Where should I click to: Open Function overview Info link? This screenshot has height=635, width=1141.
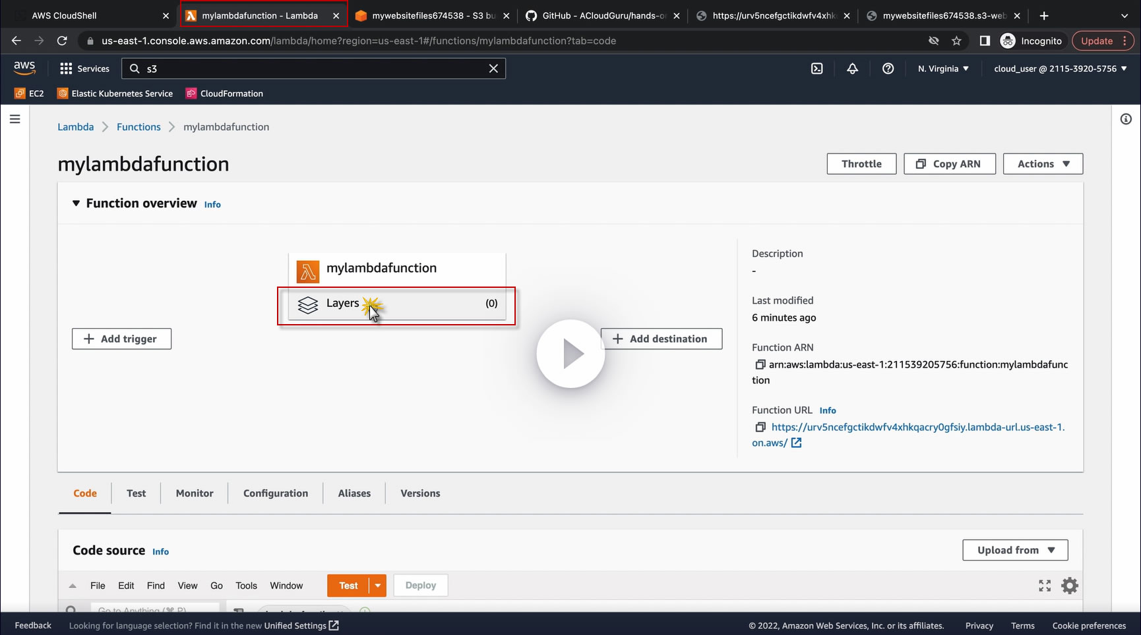pos(212,205)
